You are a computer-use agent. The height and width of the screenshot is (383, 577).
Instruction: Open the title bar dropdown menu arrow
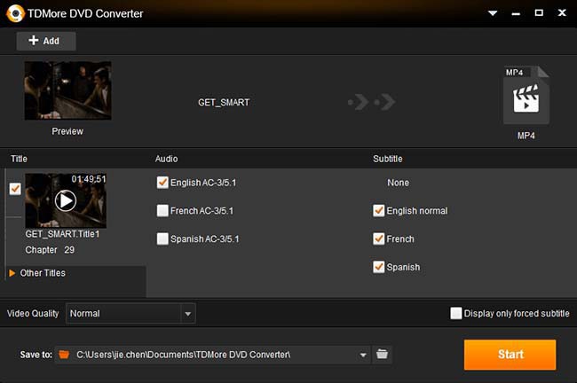coord(493,13)
